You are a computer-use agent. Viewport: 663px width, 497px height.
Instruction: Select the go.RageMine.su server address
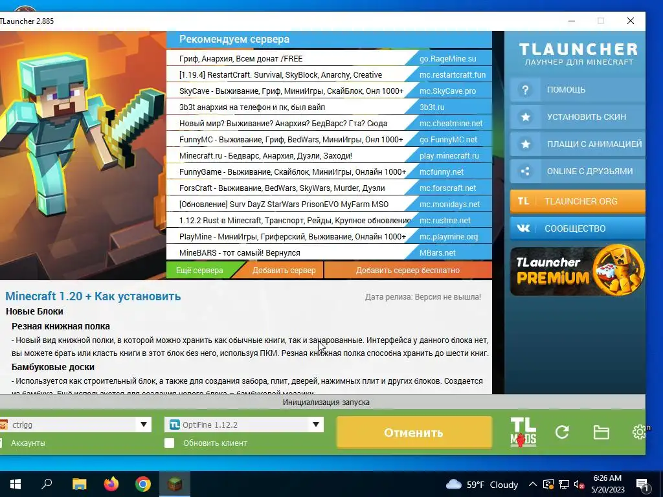tap(448, 59)
